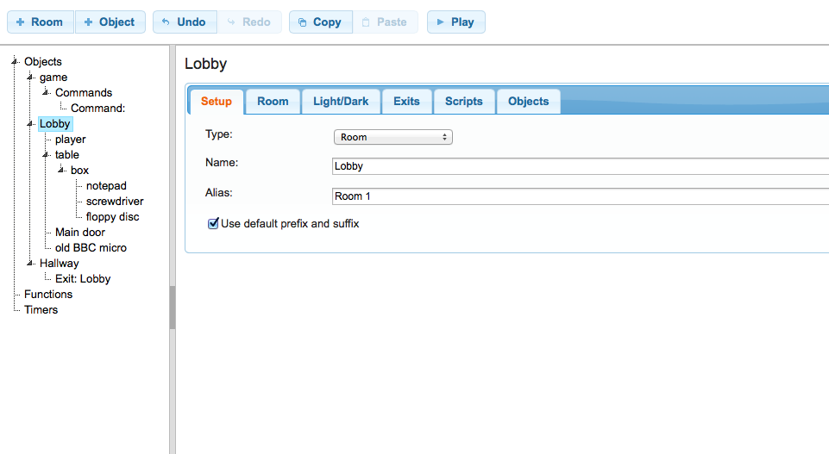Uncheck Use default prefix and suffix
829x454 pixels.
(213, 224)
